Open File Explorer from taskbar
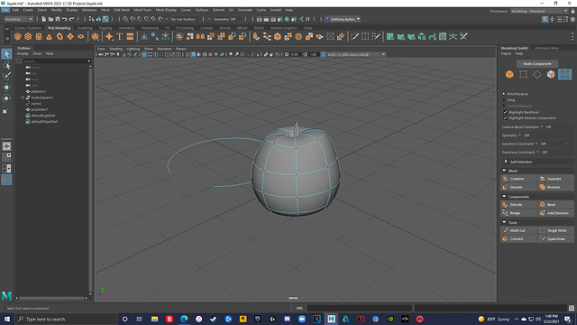 (154, 319)
